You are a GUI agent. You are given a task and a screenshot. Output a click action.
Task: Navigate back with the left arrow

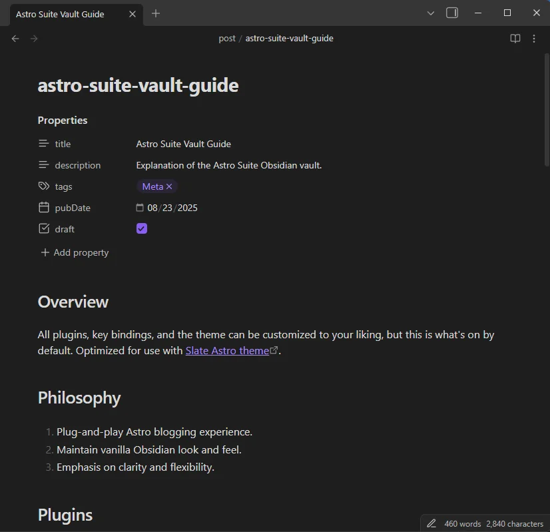coord(15,39)
